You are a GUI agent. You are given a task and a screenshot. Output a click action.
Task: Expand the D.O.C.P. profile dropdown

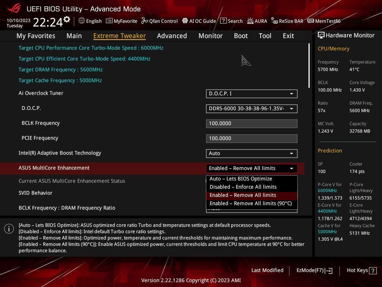[252, 109]
